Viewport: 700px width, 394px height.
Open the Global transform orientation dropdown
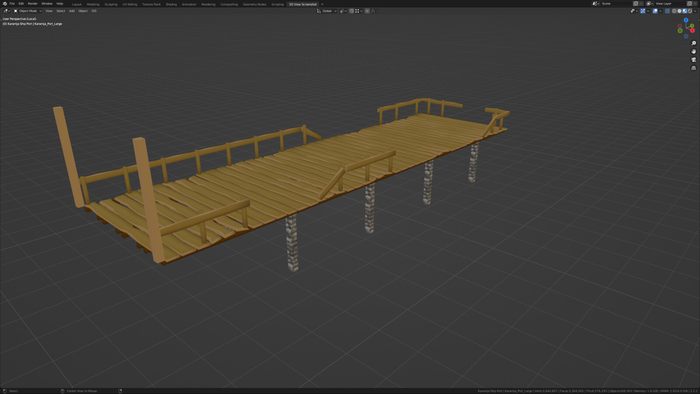(x=327, y=11)
